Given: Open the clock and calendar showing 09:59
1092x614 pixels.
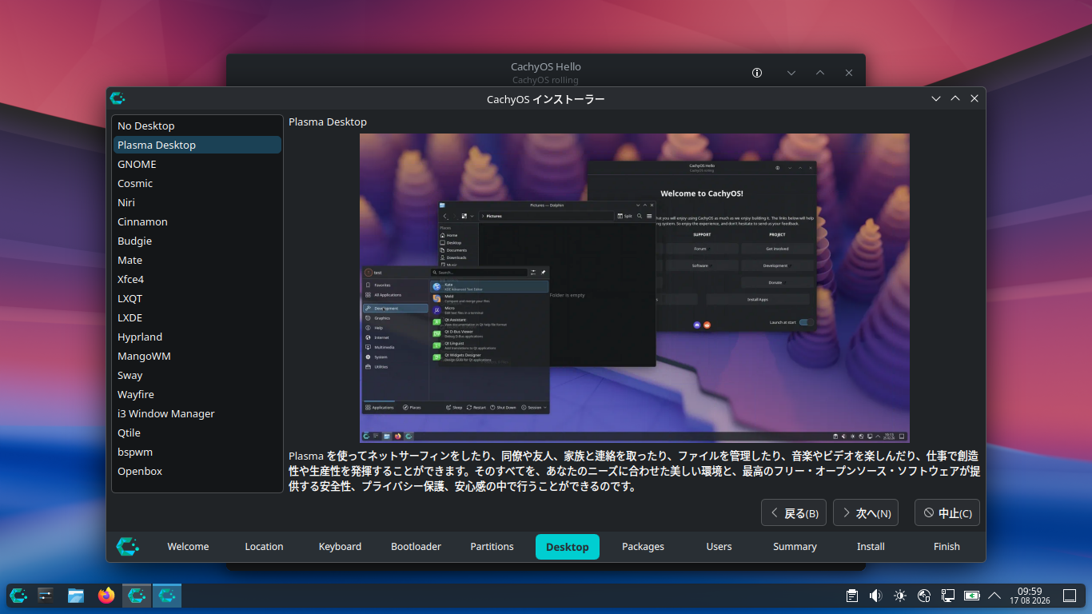Looking at the screenshot, I should click(x=1030, y=595).
